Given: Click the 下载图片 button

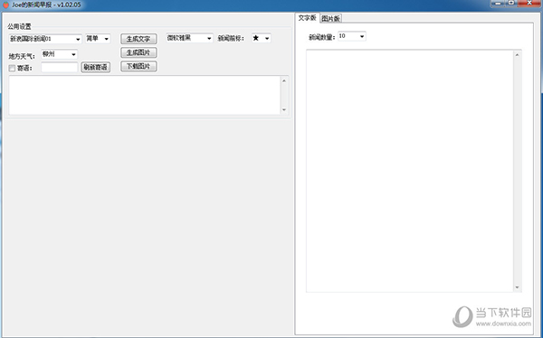Looking at the screenshot, I should tap(138, 66).
